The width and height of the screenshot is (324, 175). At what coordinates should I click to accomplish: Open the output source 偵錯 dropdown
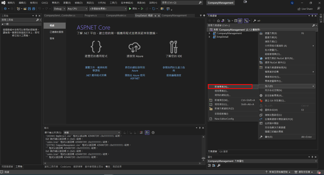[x=92, y=132]
